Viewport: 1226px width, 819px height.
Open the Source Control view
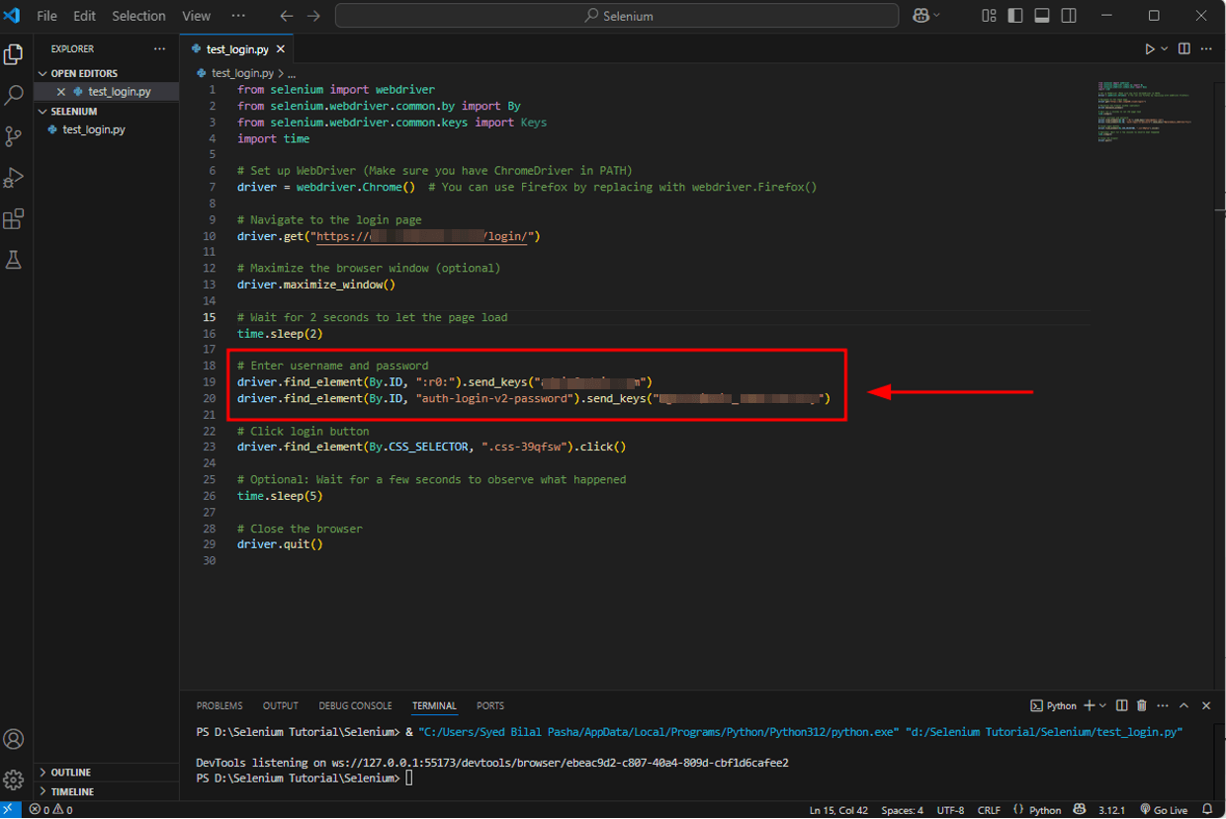pos(14,136)
